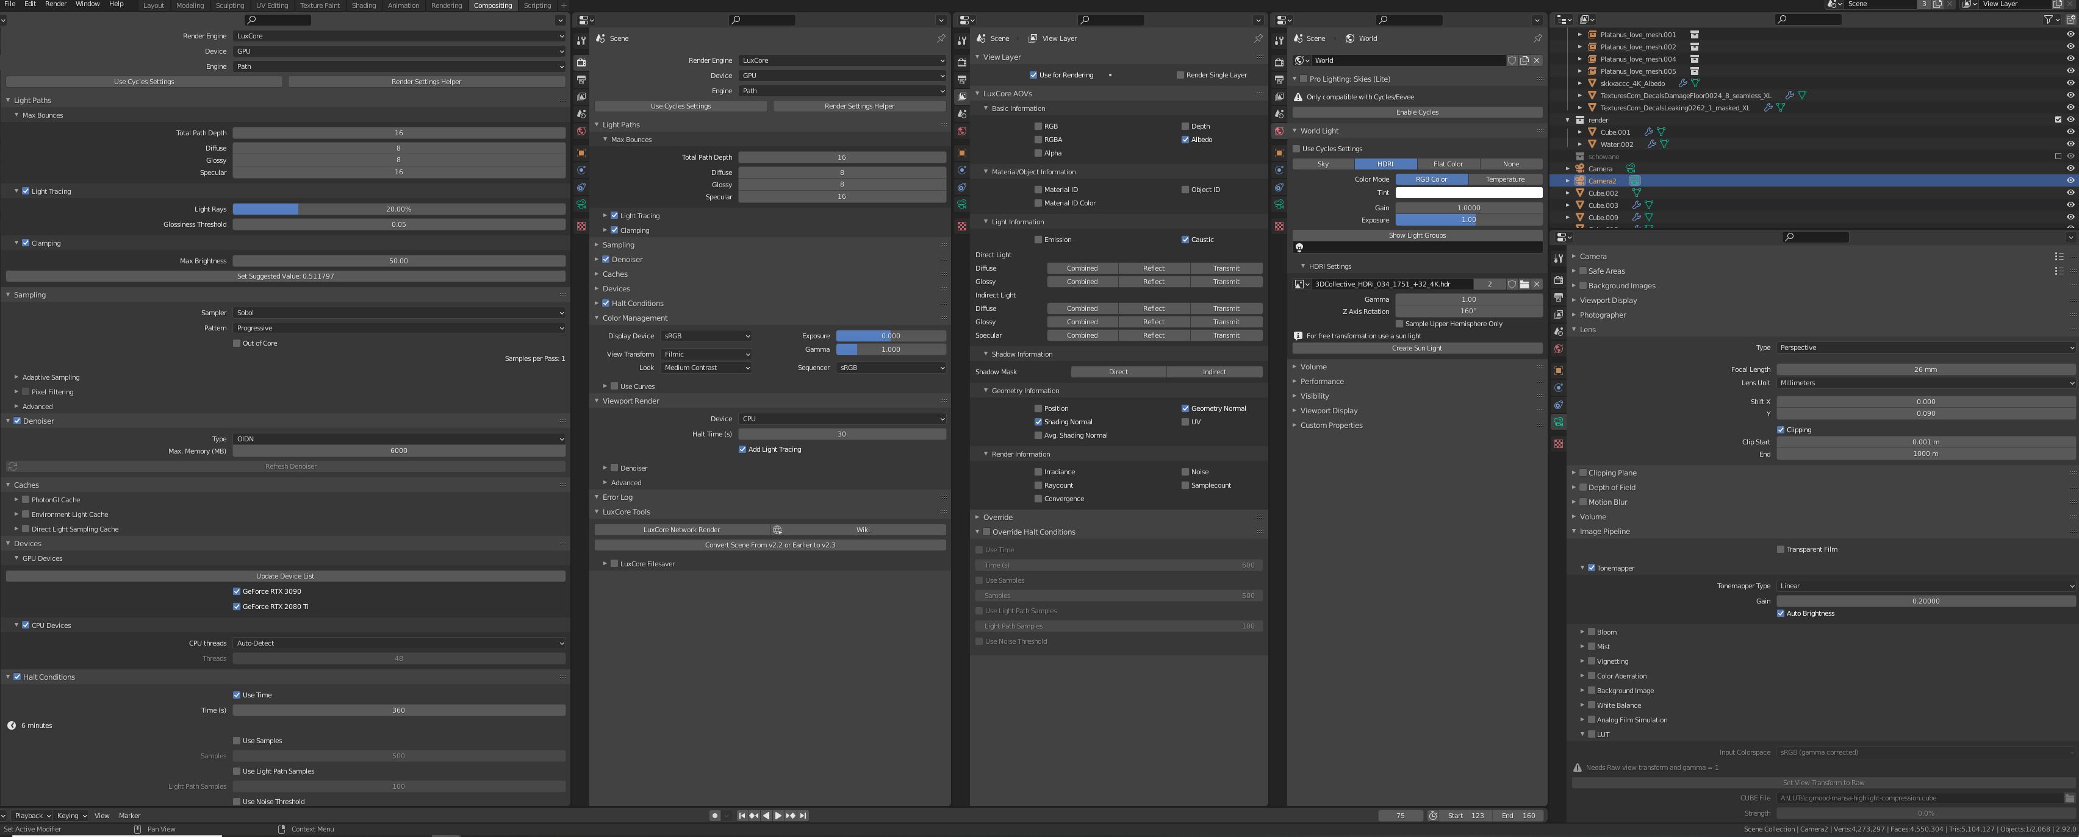2079x837 pixels.
Task: Uncheck the GeForce RTX 2080 Ti device
Action: click(237, 607)
